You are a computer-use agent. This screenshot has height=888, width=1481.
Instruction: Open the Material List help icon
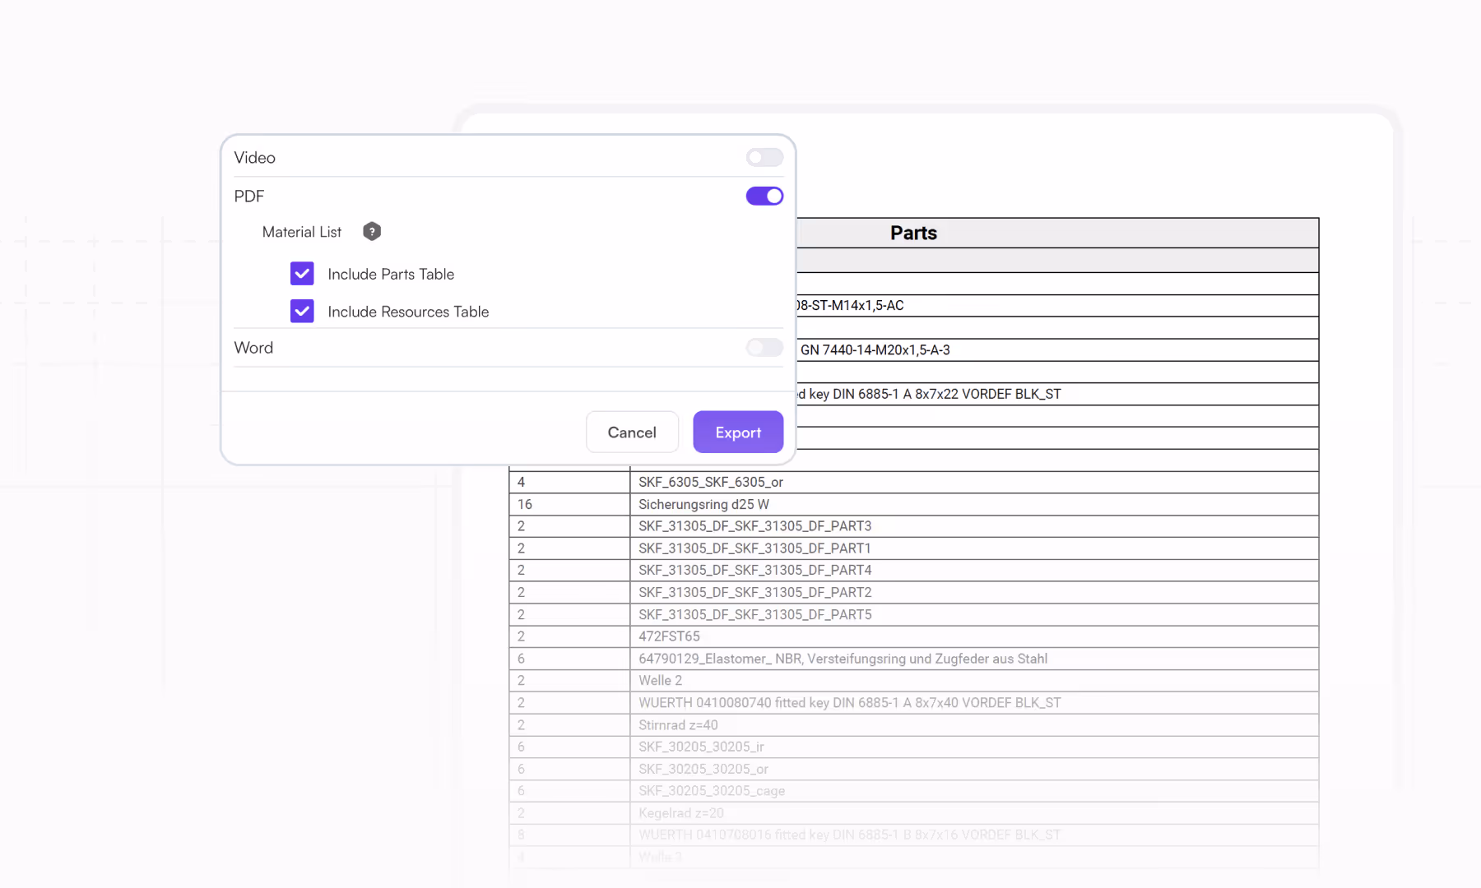tap(372, 232)
